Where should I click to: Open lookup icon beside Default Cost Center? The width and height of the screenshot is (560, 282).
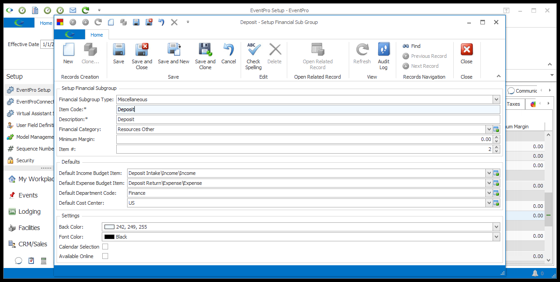pyautogui.click(x=496, y=203)
